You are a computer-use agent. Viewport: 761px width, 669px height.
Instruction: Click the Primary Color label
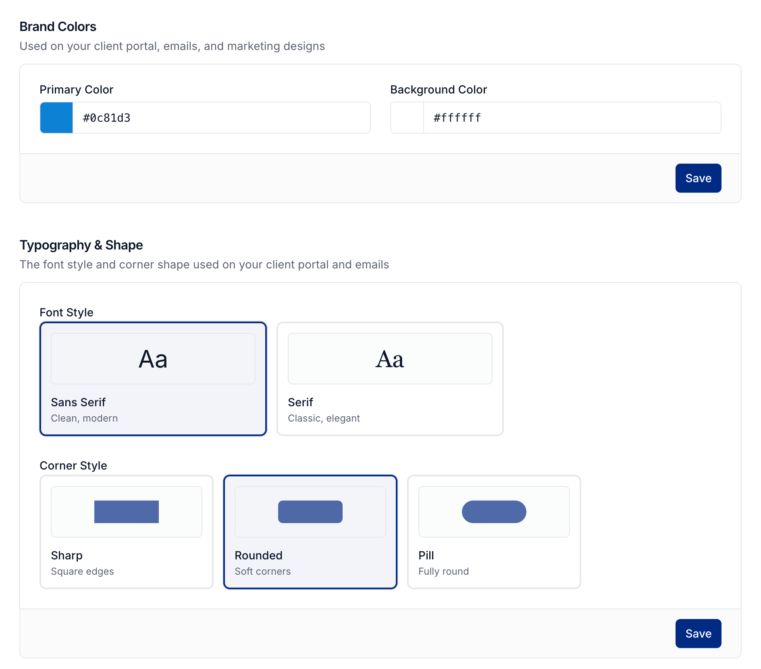tap(77, 89)
